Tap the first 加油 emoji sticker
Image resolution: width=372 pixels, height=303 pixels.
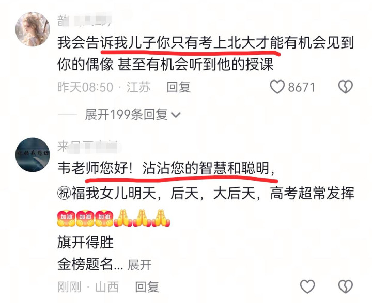point(67,218)
